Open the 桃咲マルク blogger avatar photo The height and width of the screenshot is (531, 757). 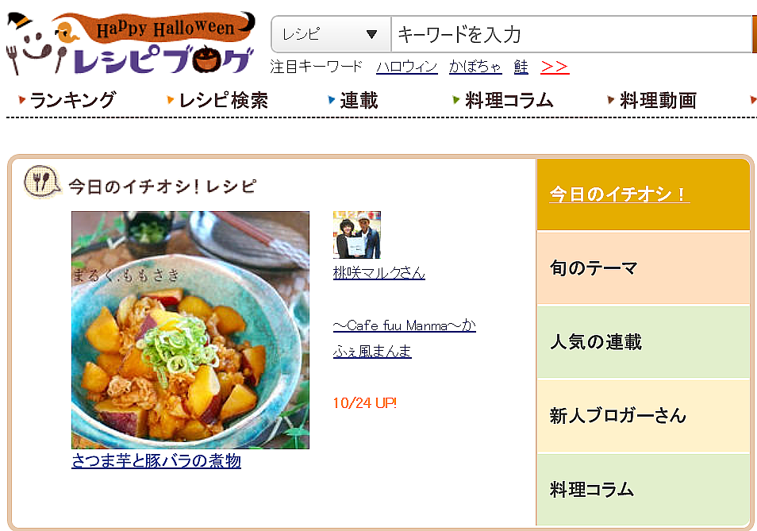[357, 235]
